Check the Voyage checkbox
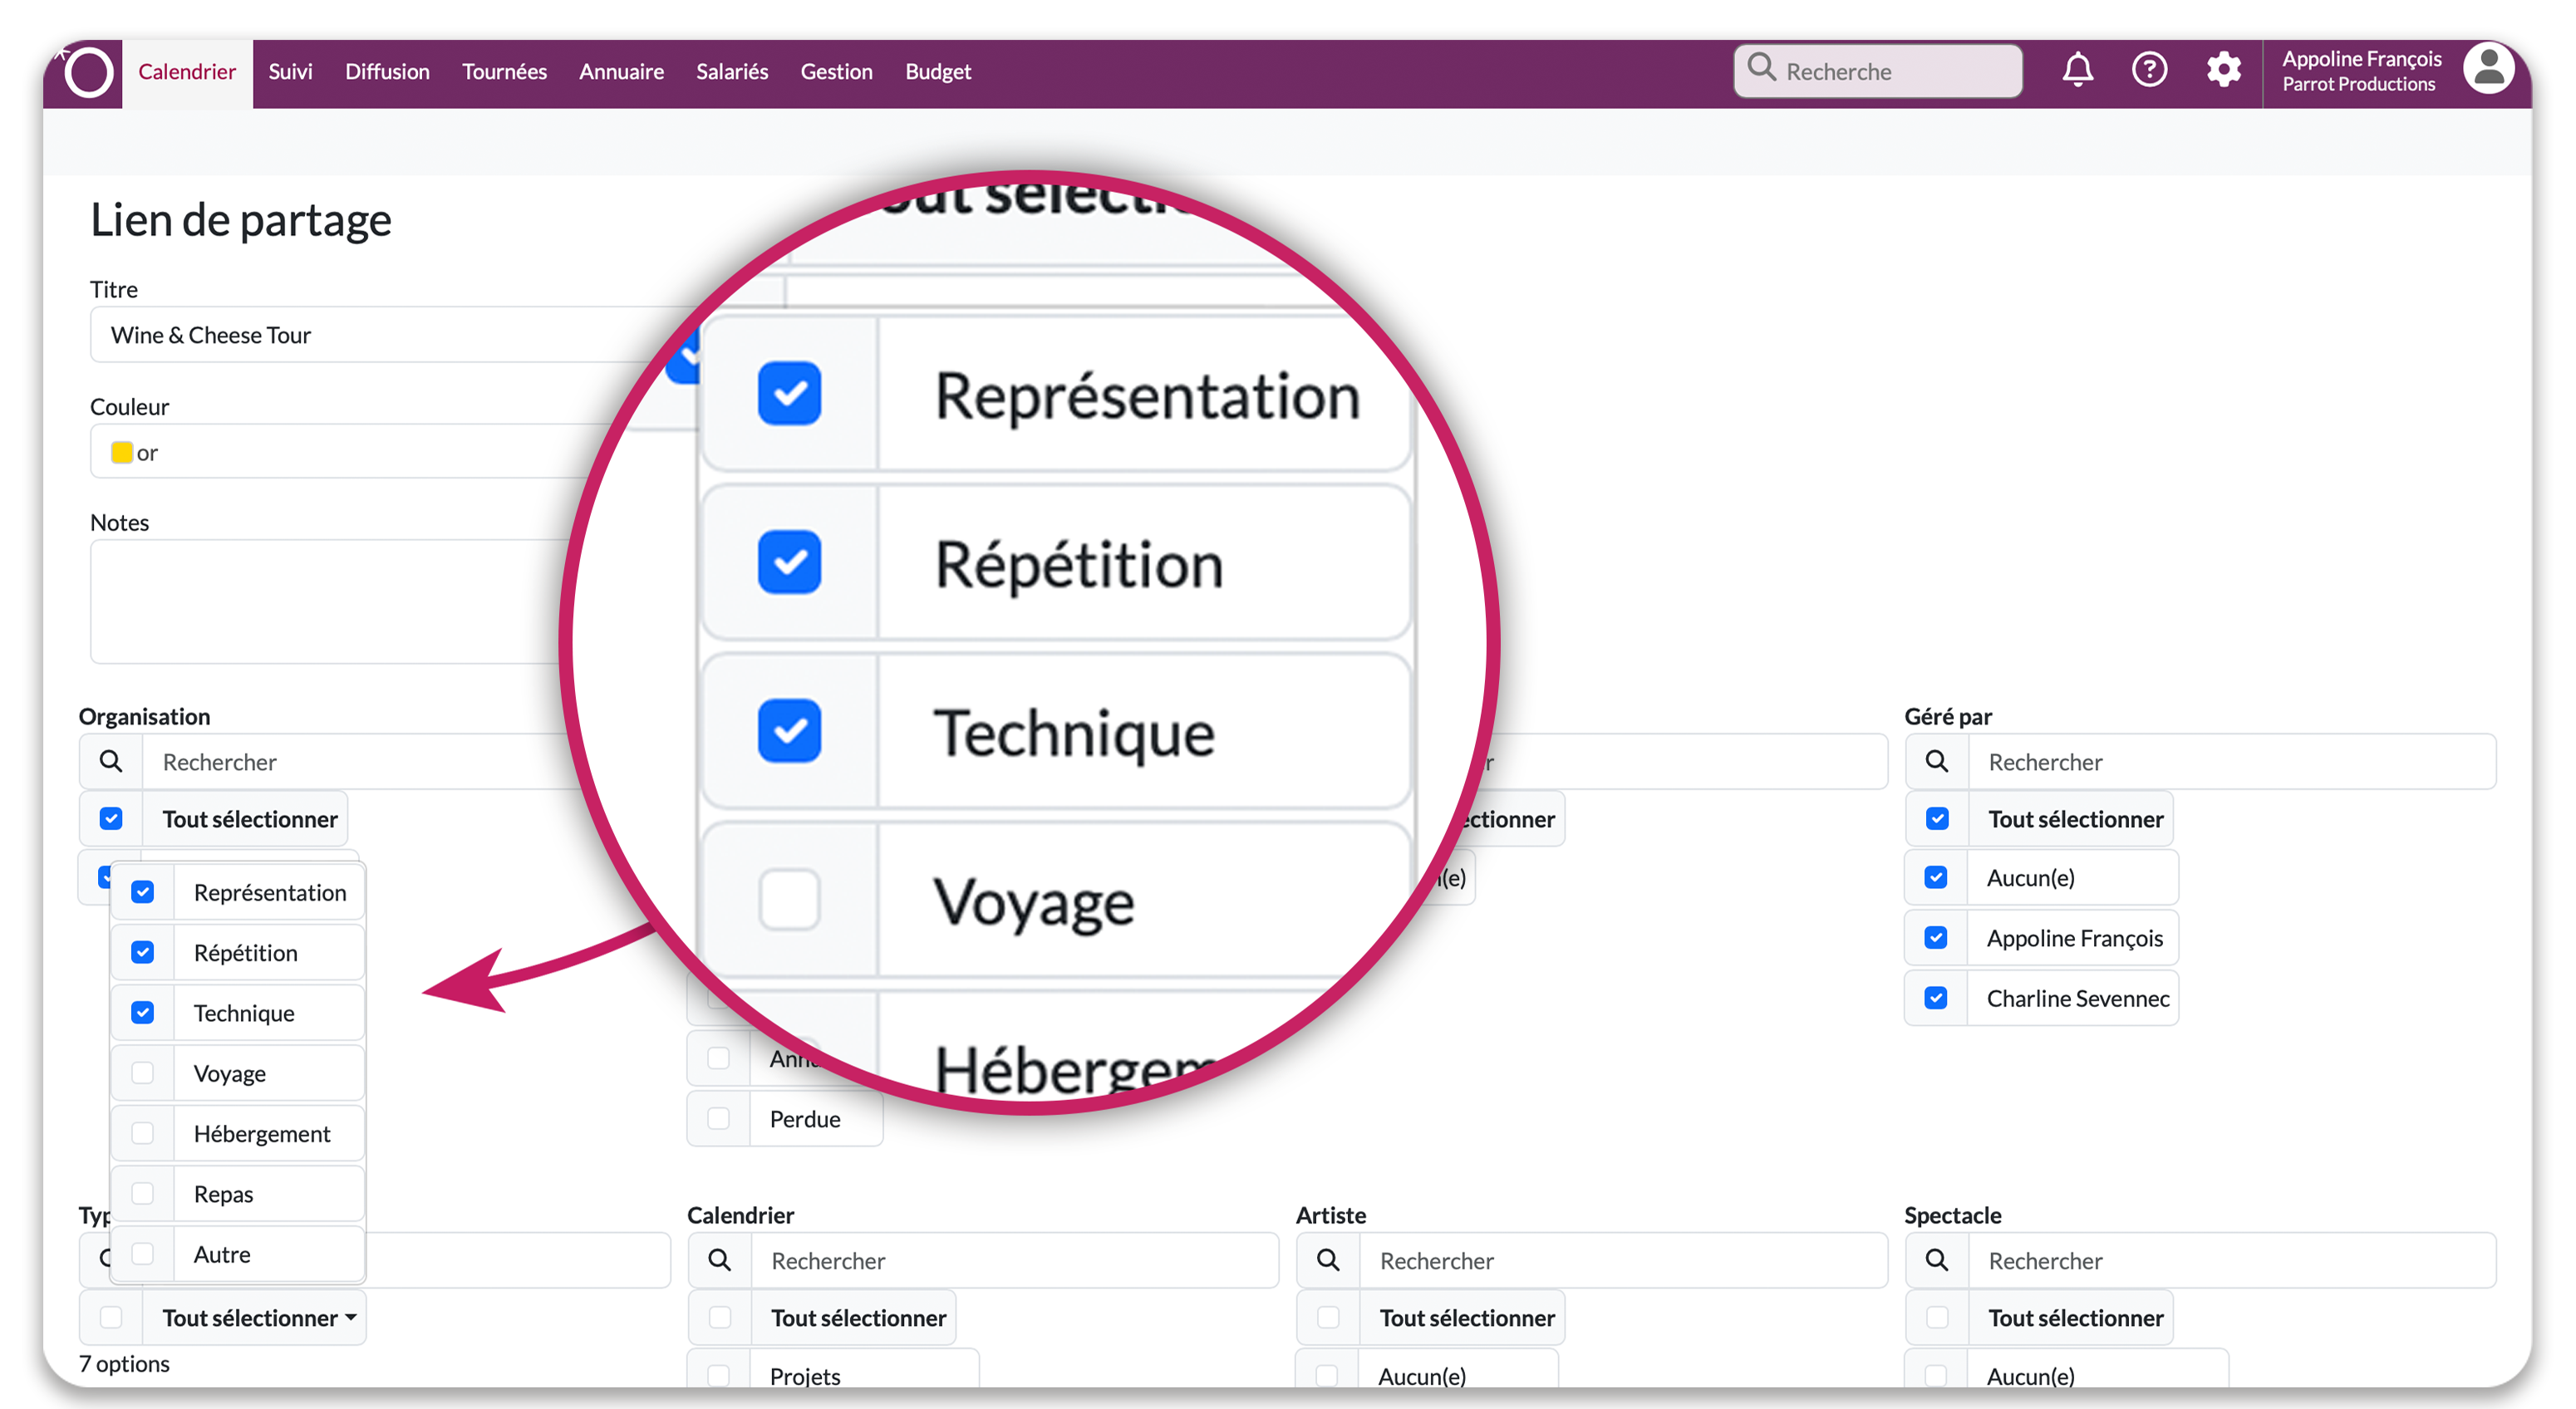Image resolution: width=2576 pixels, height=1409 pixels. pos(143,1073)
